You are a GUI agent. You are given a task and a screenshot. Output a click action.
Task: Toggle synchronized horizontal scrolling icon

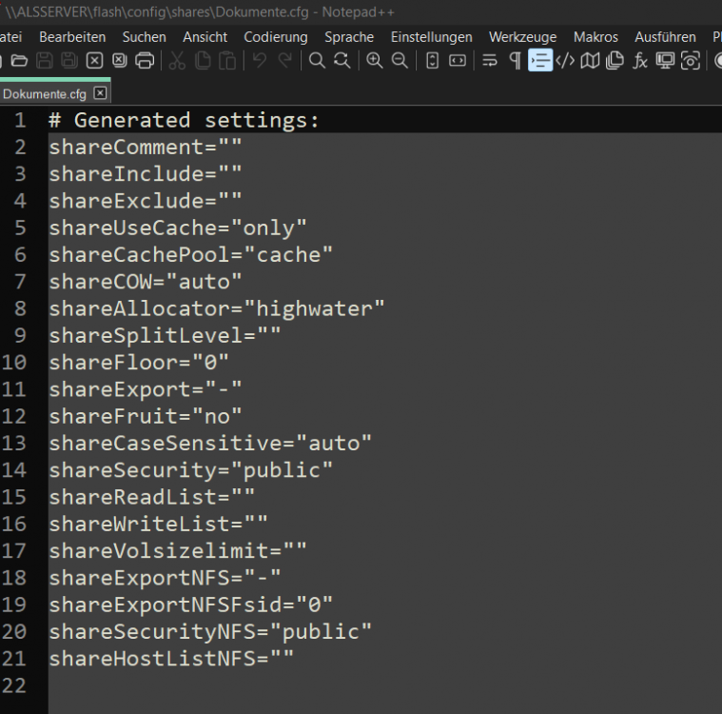[x=458, y=60]
